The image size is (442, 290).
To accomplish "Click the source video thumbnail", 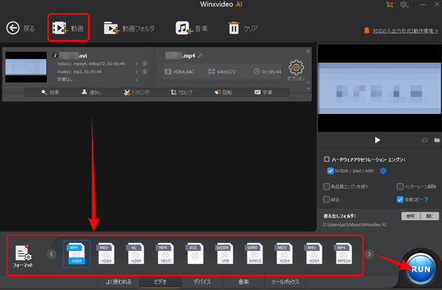I will tap(26, 67).
